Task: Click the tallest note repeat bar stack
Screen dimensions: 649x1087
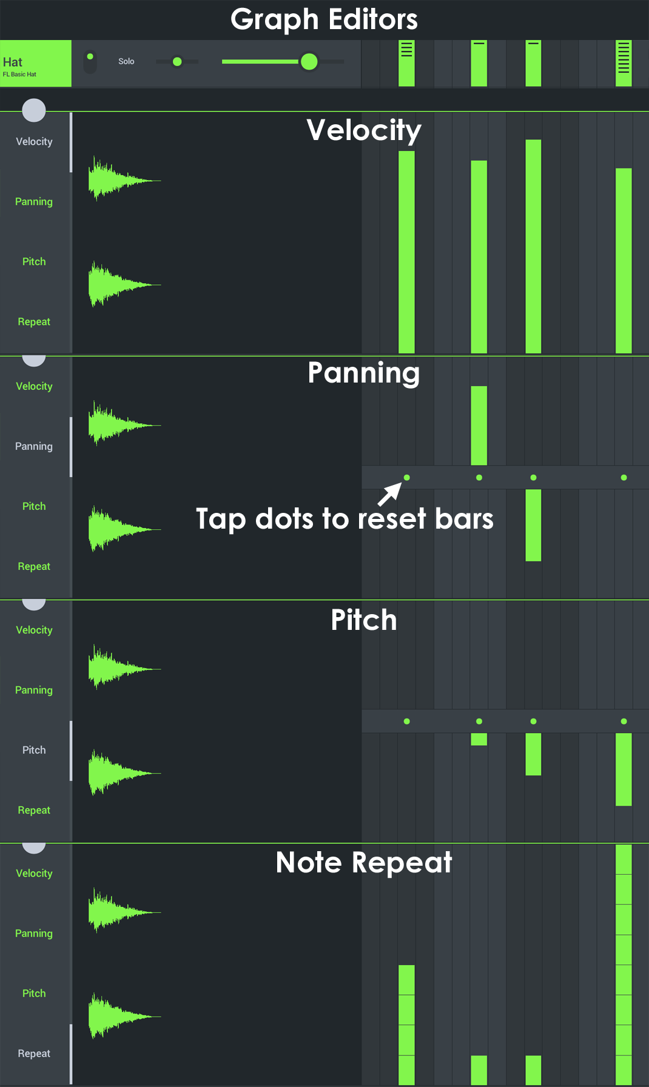Action: (x=624, y=964)
